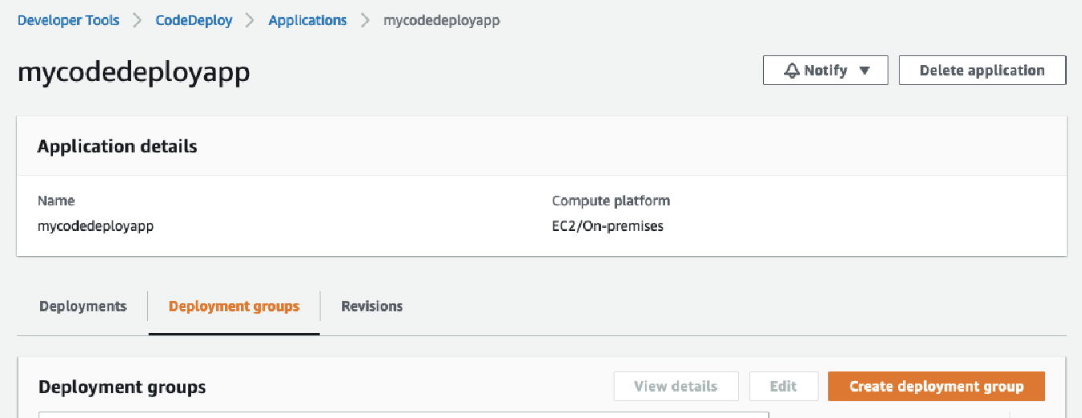Click the Delete application button
The width and height of the screenshot is (1082, 418).
tap(982, 70)
